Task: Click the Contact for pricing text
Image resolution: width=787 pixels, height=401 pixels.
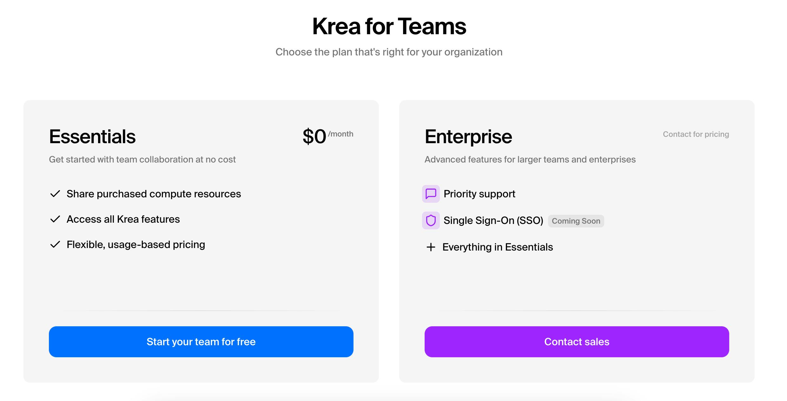Action: [696, 134]
